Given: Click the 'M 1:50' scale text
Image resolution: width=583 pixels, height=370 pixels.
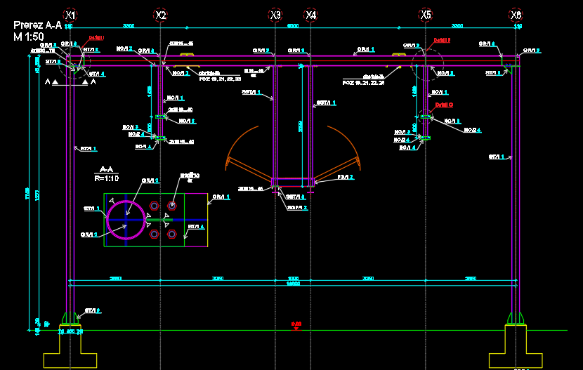Looking at the screenshot, I should pyautogui.click(x=29, y=37).
